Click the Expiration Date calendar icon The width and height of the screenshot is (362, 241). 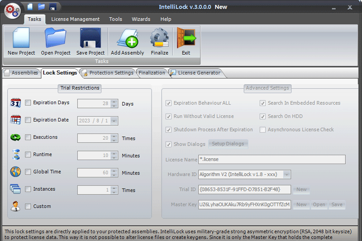tap(15, 120)
